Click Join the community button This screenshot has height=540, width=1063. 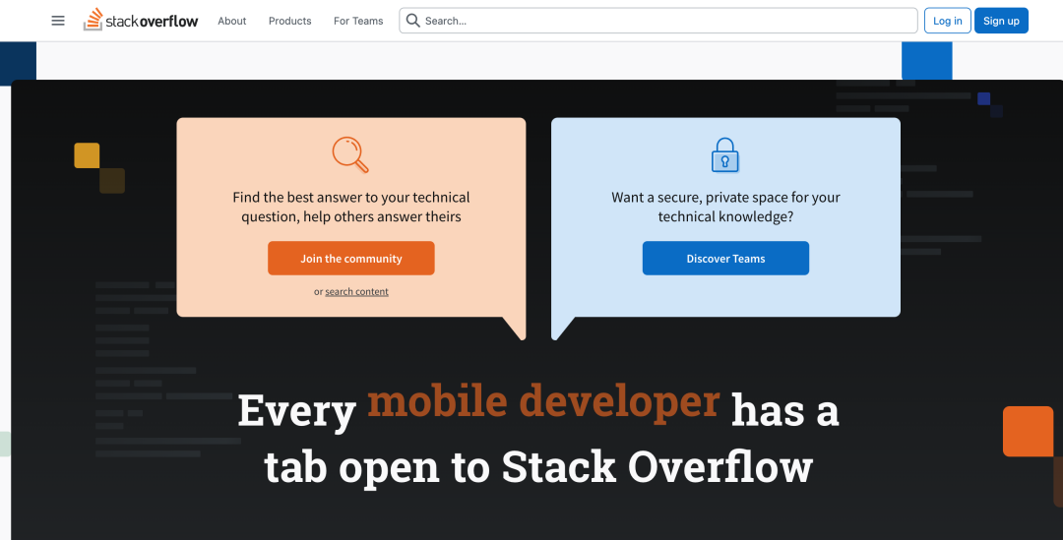pyautogui.click(x=351, y=258)
